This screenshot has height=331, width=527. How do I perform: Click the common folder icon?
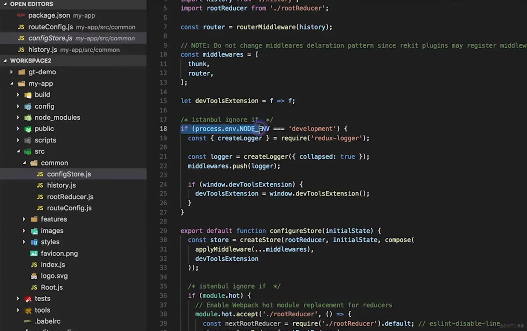tap(34, 163)
